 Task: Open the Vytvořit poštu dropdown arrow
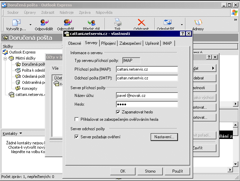pyautogui.click(x=30, y=25)
